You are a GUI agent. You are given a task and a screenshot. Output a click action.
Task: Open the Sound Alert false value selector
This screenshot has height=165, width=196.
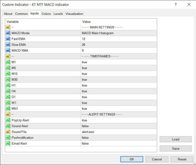click(x=119, y=126)
